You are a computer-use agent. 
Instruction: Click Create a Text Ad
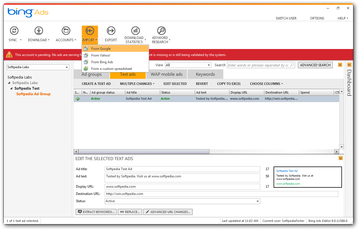[96, 84]
